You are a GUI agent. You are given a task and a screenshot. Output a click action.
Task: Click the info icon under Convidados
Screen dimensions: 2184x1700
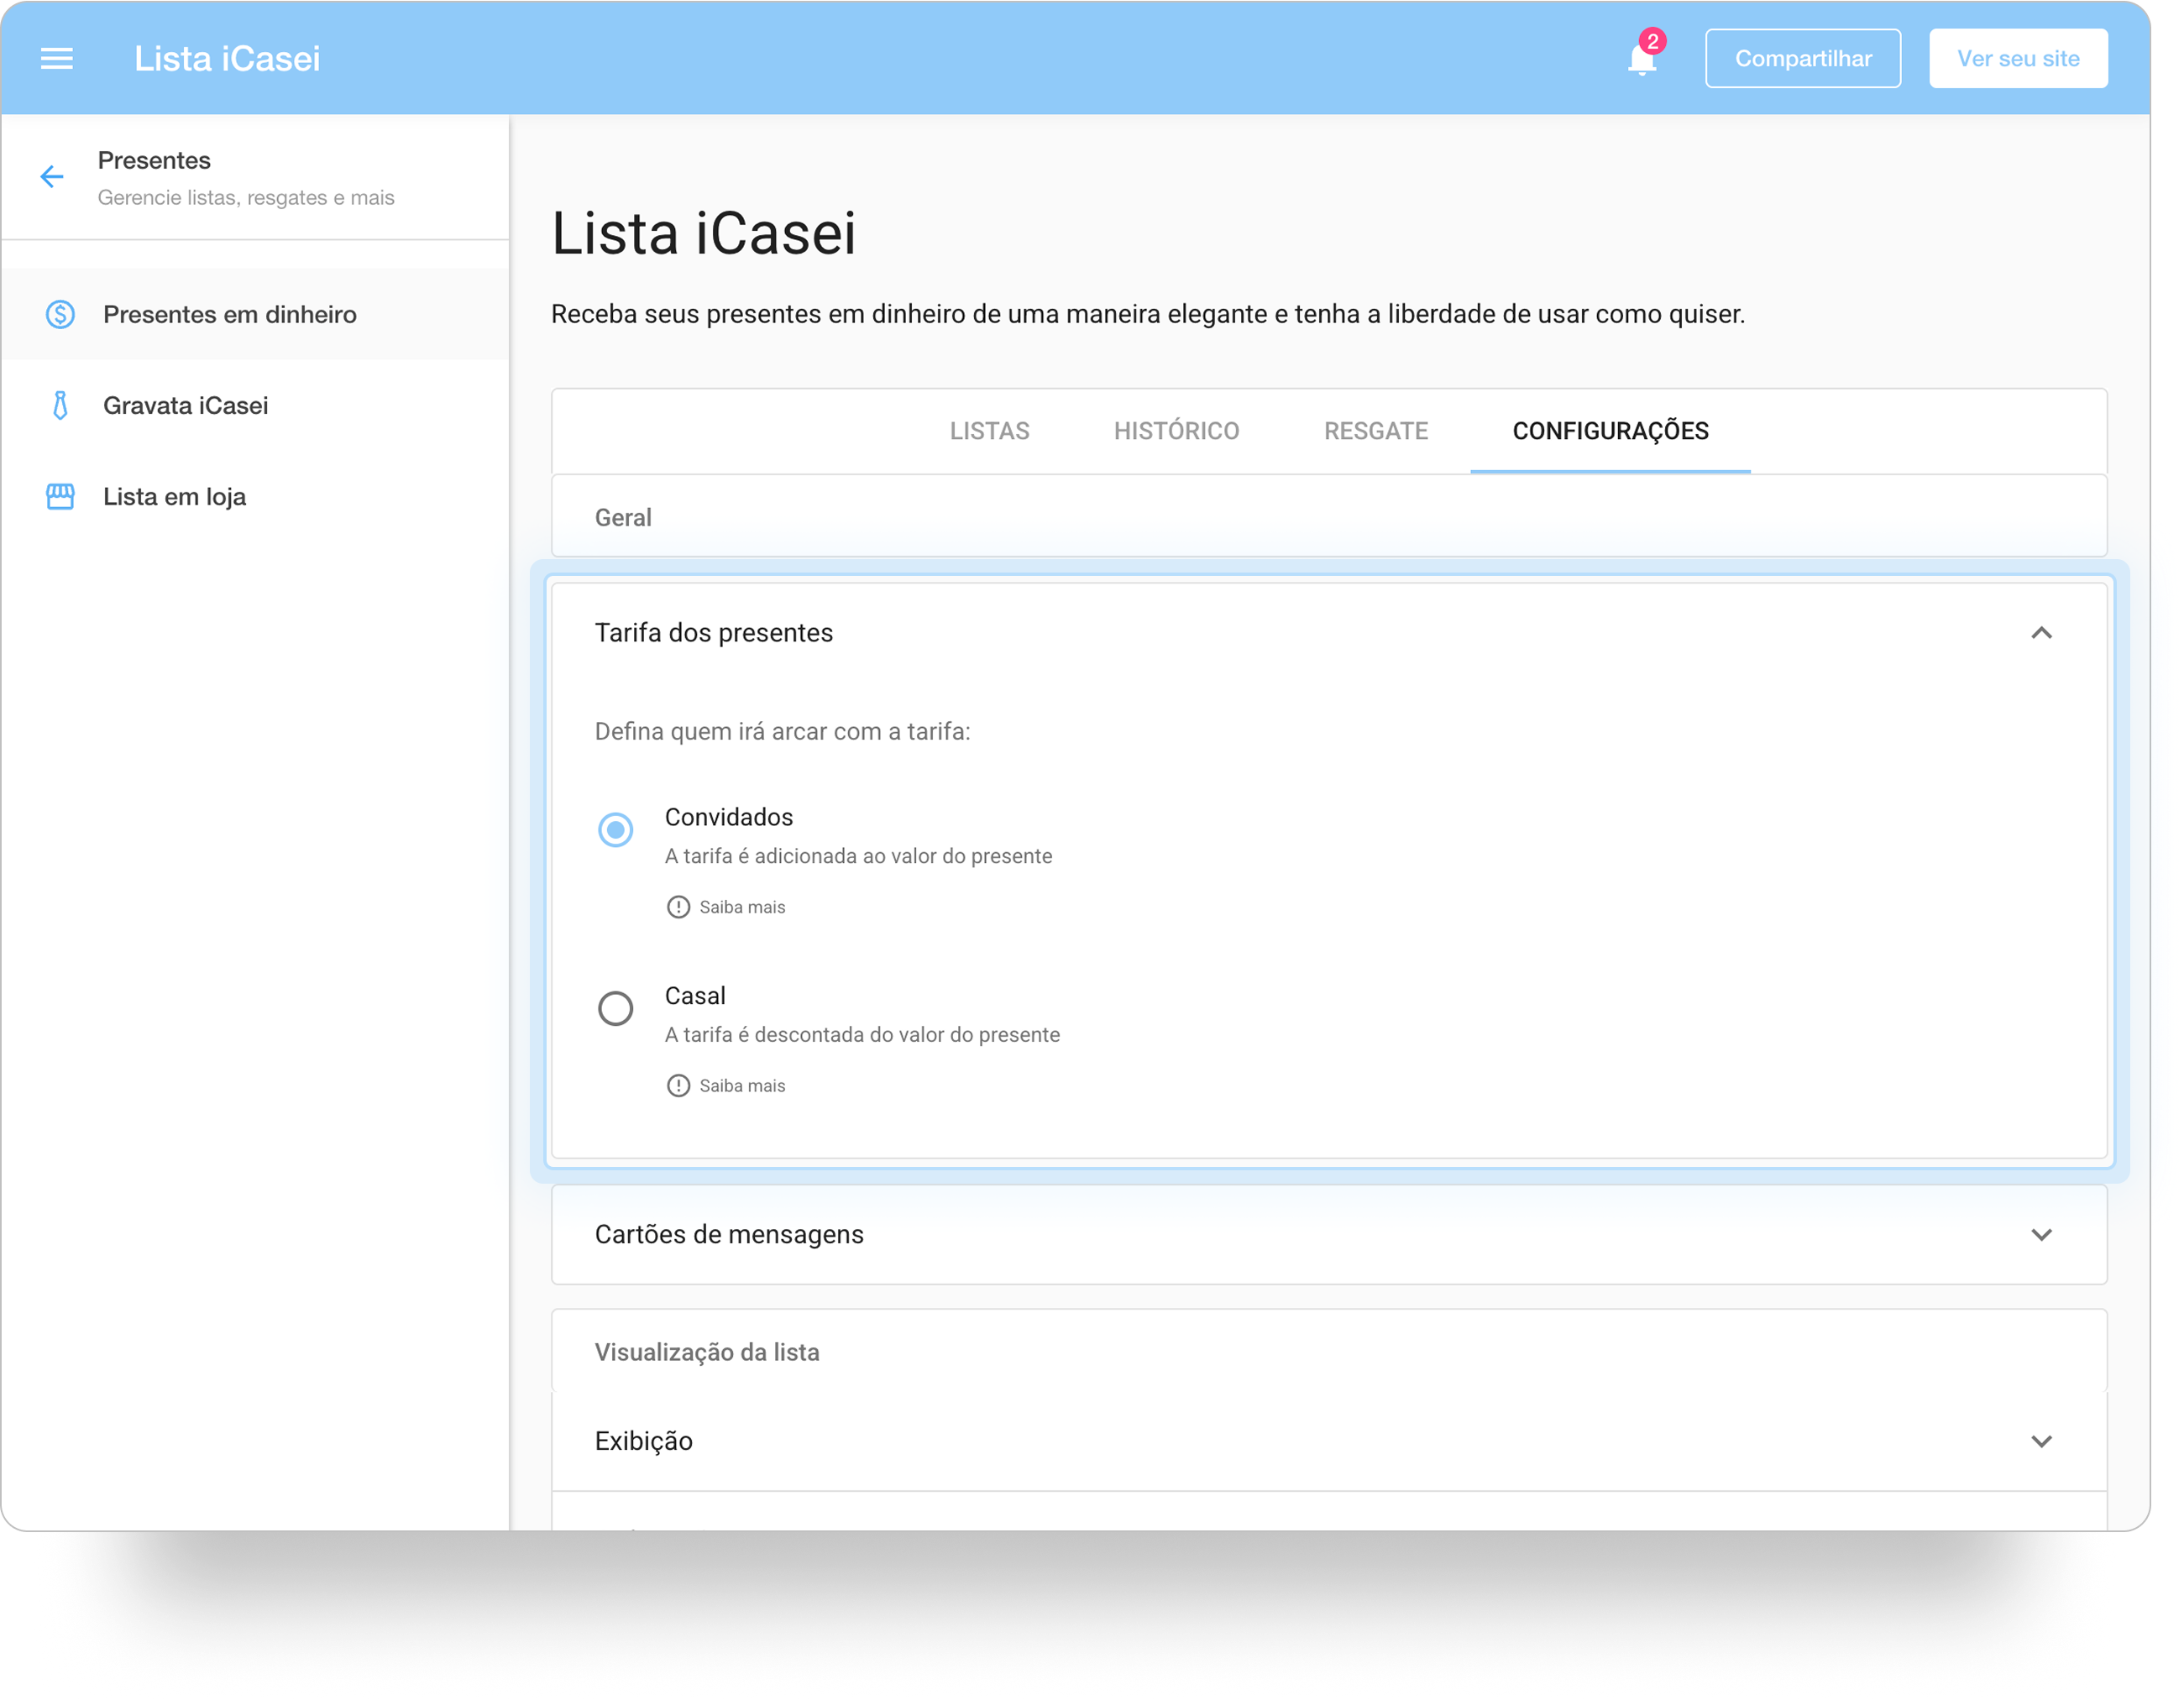[x=678, y=907]
